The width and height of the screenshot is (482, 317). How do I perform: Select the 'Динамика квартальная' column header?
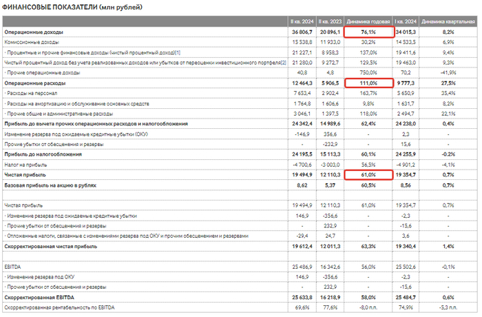[447, 23]
